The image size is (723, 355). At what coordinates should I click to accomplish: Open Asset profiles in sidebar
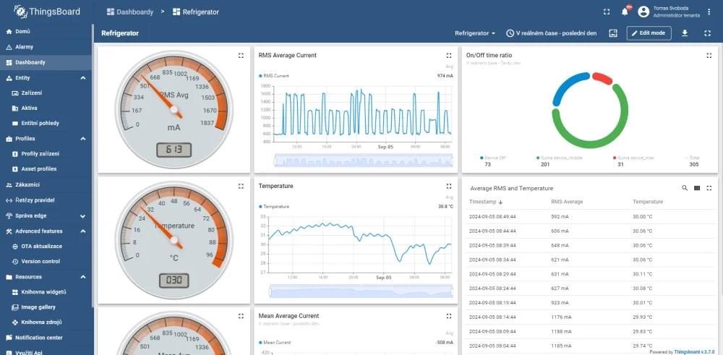point(46,169)
